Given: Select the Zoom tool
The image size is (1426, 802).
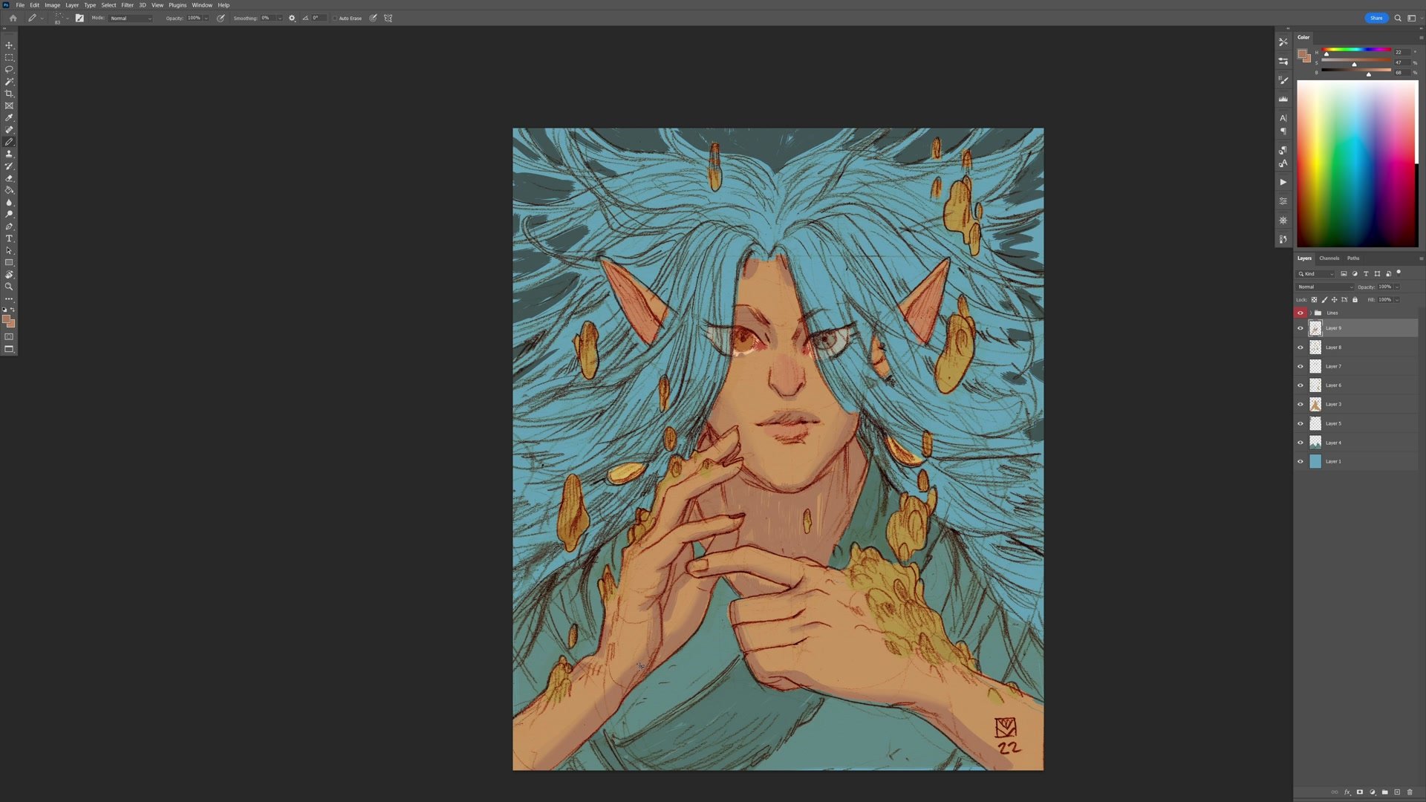Looking at the screenshot, I should pyautogui.click(x=9, y=287).
